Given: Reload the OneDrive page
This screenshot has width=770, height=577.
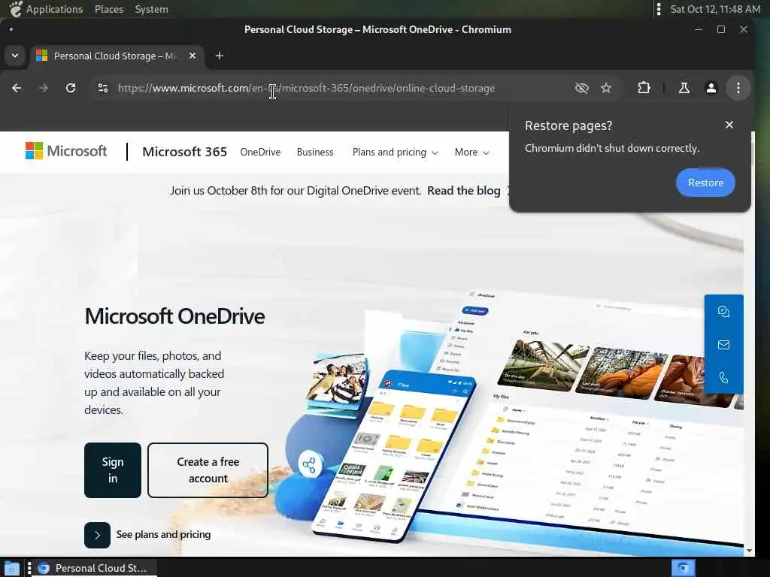Looking at the screenshot, I should tap(71, 89).
